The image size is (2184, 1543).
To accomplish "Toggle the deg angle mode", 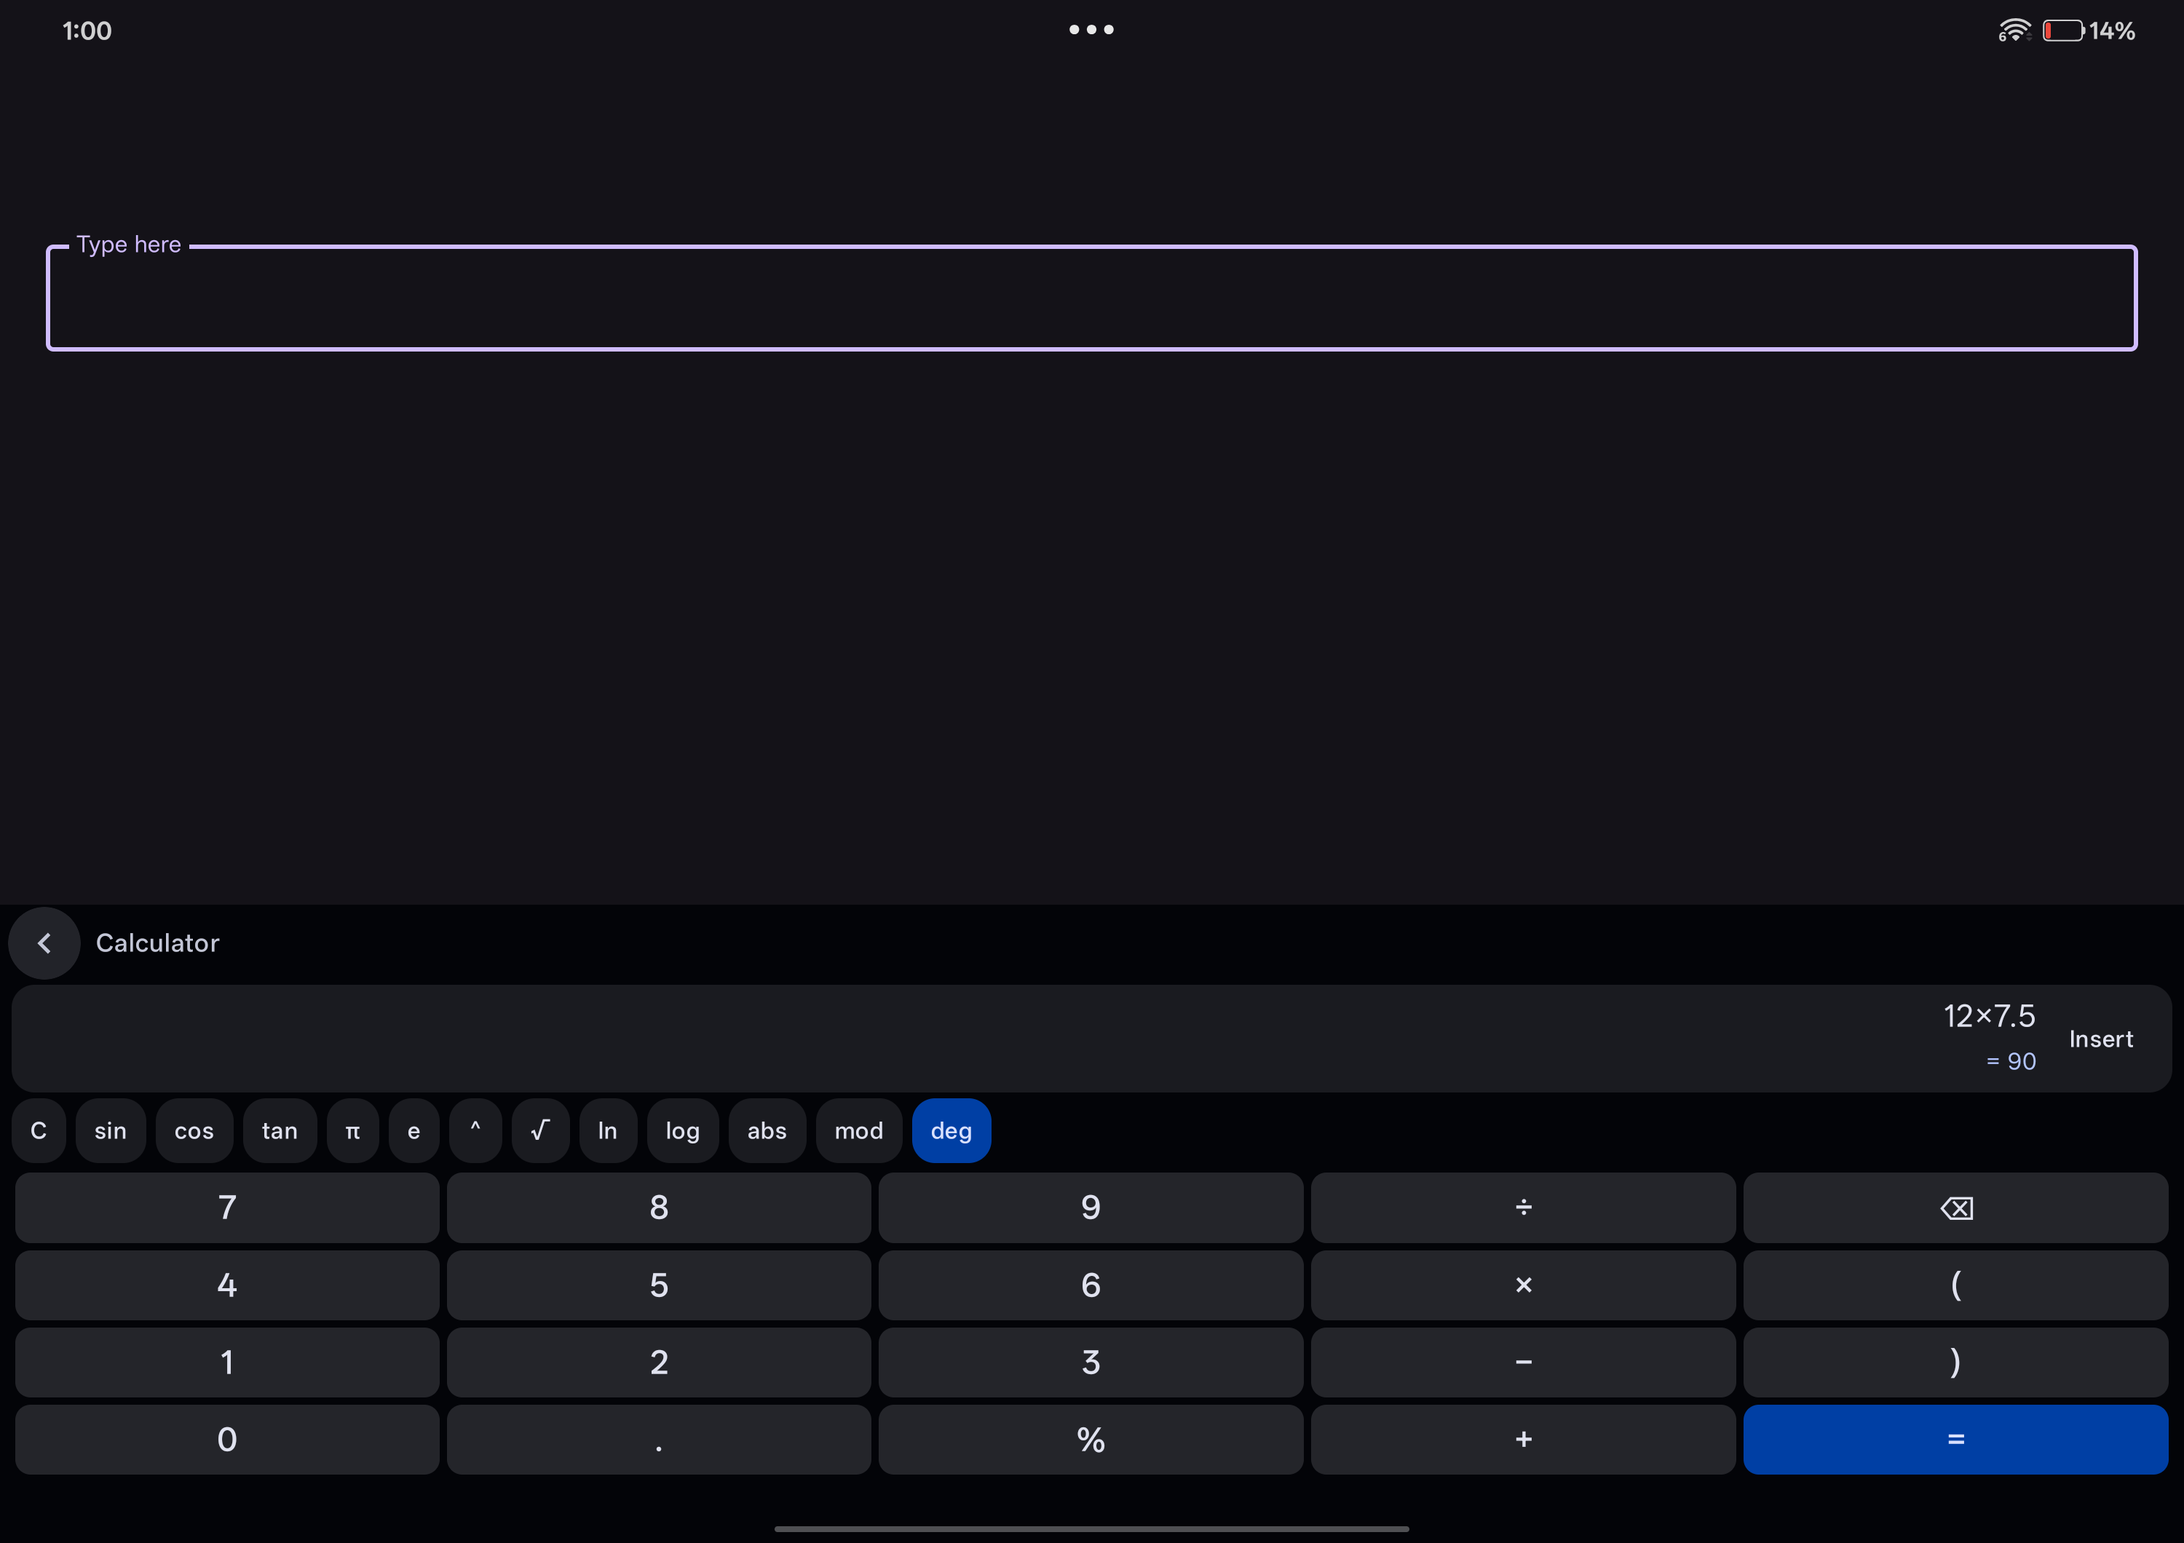I will [x=951, y=1130].
